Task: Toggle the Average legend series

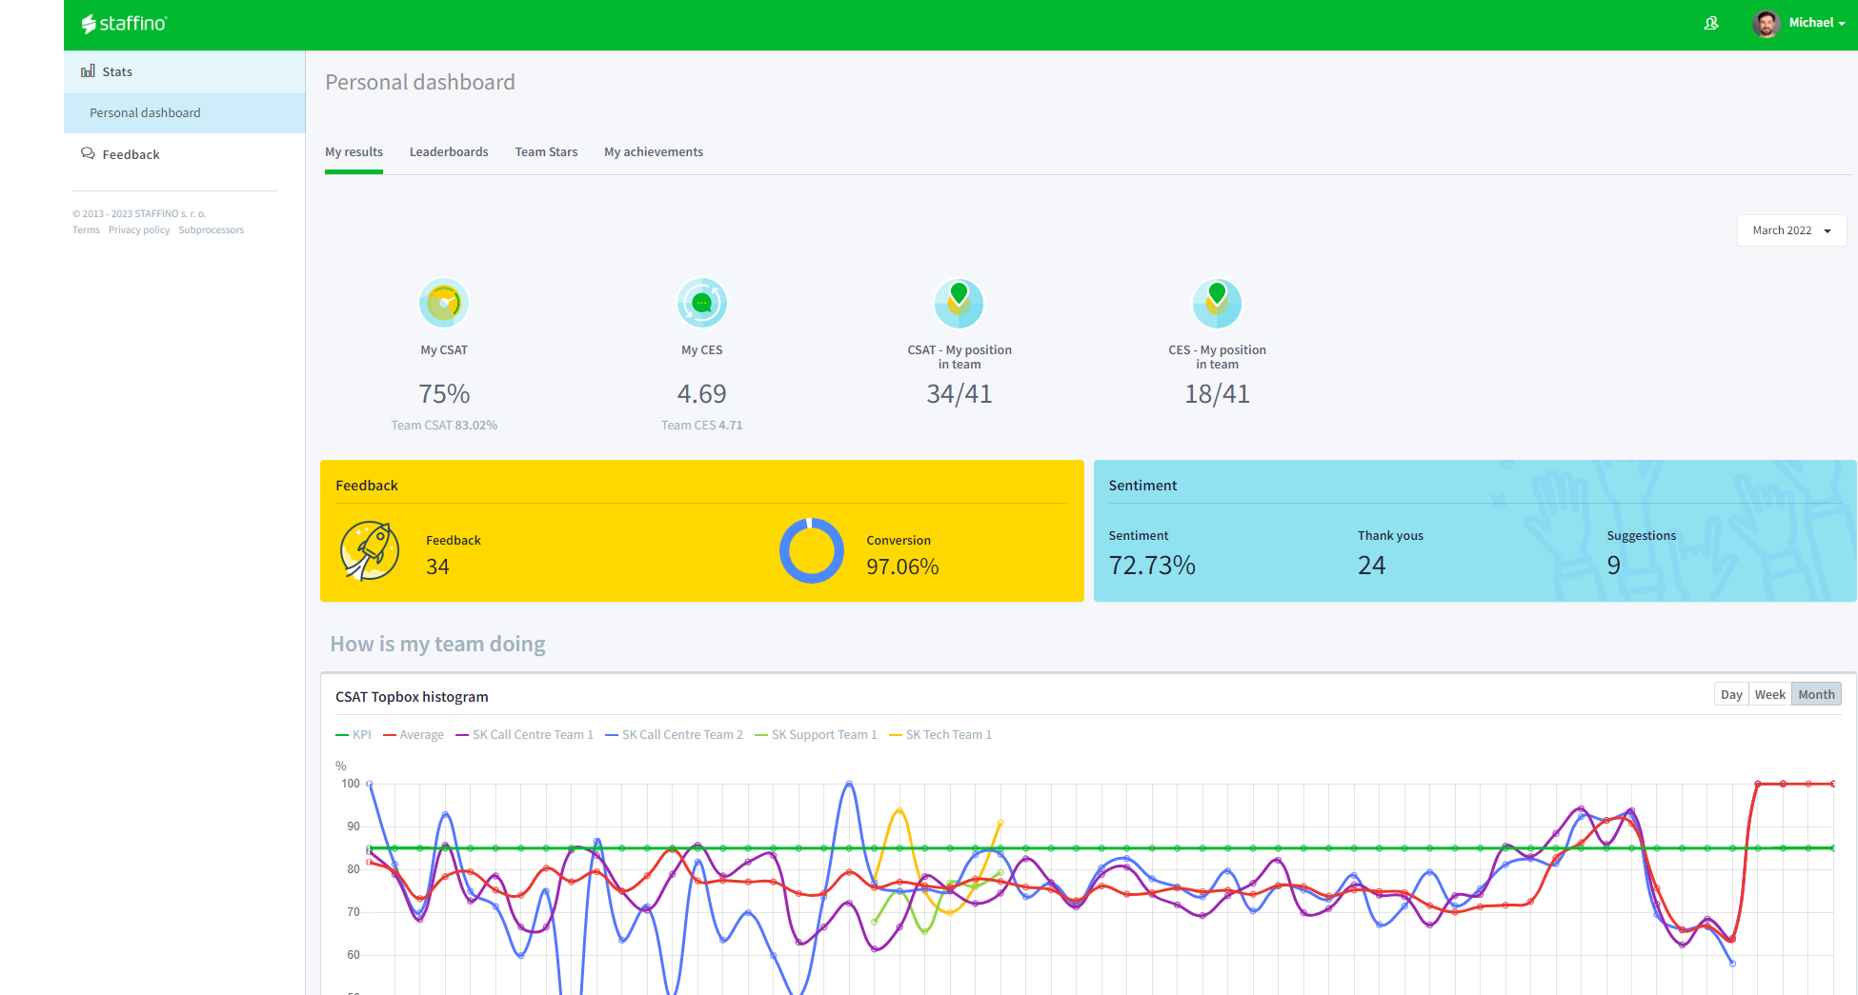Action: [414, 735]
